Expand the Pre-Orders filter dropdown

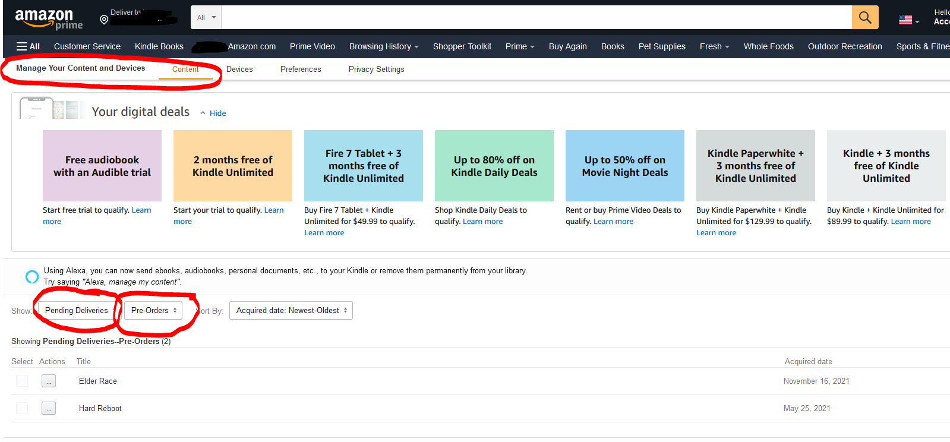(153, 311)
